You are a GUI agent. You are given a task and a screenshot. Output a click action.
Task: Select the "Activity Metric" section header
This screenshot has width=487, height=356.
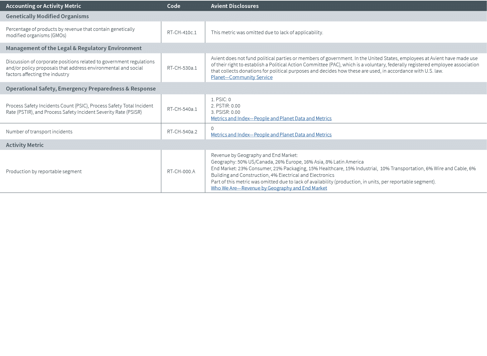coord(25,145)
